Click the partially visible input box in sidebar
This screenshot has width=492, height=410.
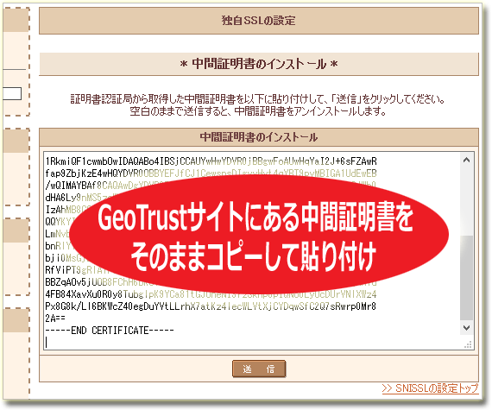[x=12, y=93]
